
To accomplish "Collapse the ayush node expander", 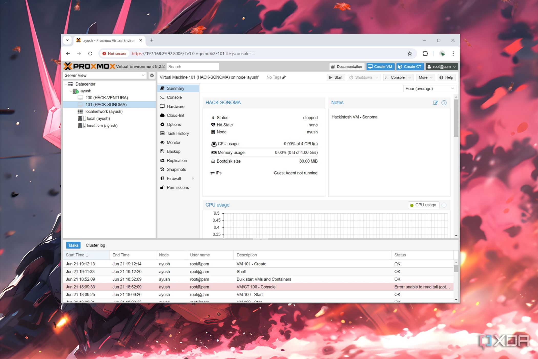I will pos(70,91).
